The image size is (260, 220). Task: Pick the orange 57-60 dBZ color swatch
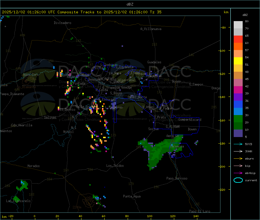(238, 47)
